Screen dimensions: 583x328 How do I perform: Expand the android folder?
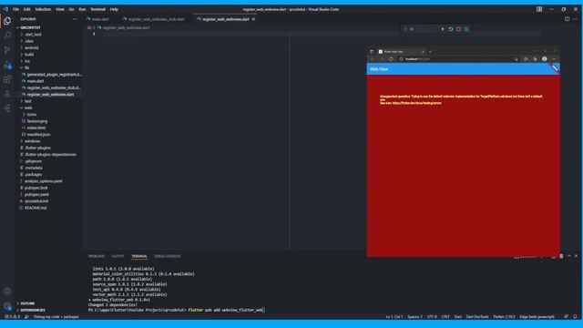tap(32, 47)
